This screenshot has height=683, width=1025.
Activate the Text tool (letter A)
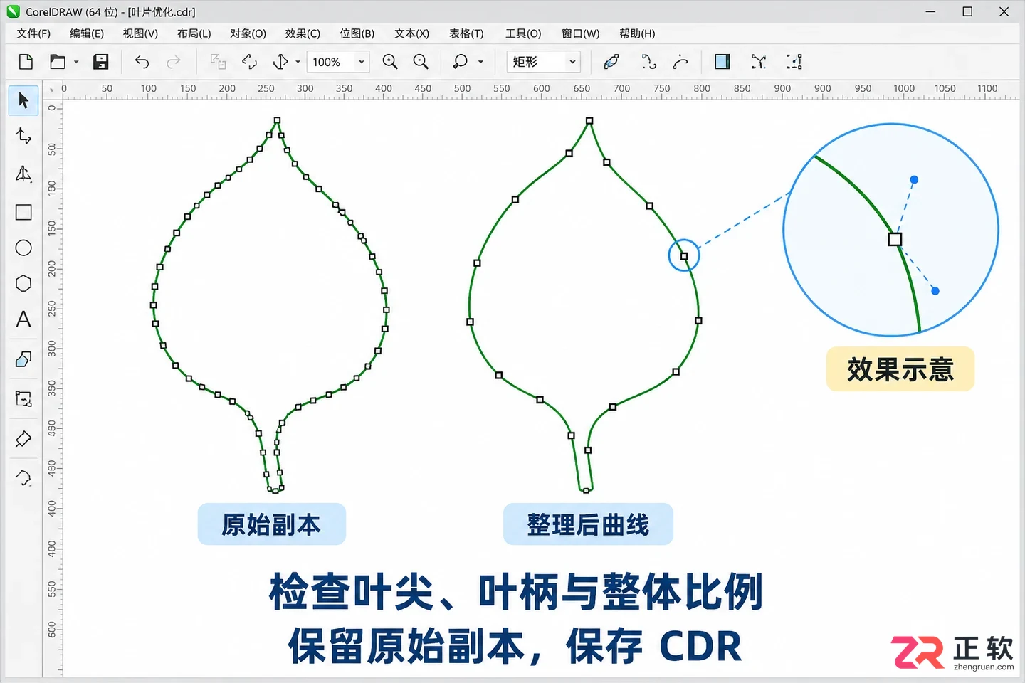tap(23, 319)
